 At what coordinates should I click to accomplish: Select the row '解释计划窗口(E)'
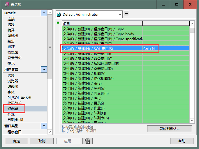[x=126, y=63]
